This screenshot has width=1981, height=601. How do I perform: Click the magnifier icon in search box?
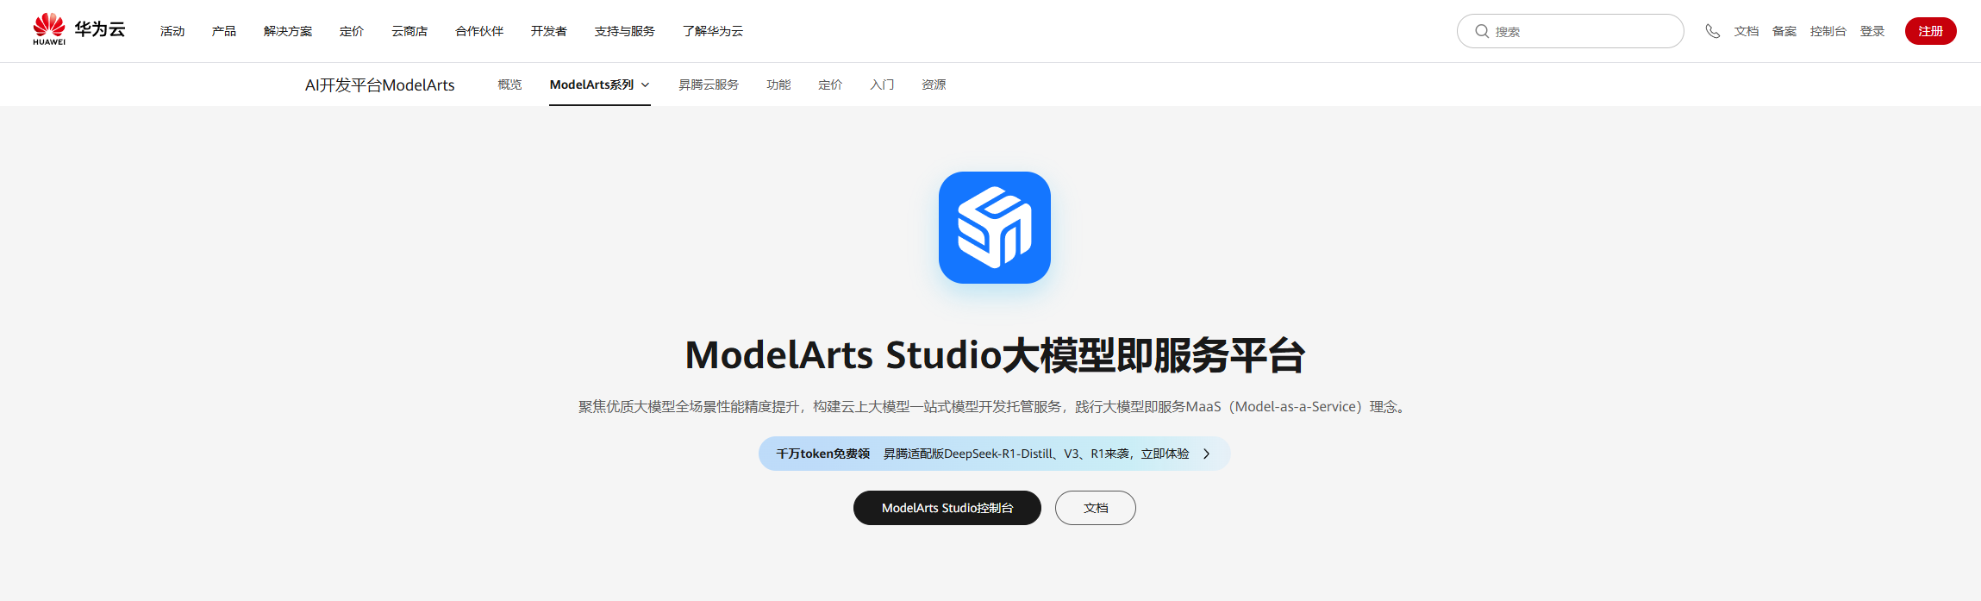click(1482, 31)
